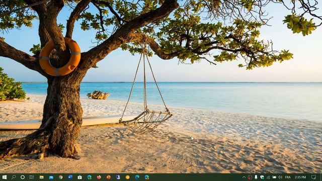Open the Microsoft Store bag icon
Screen dimensions: 322x181
(79, 177)
